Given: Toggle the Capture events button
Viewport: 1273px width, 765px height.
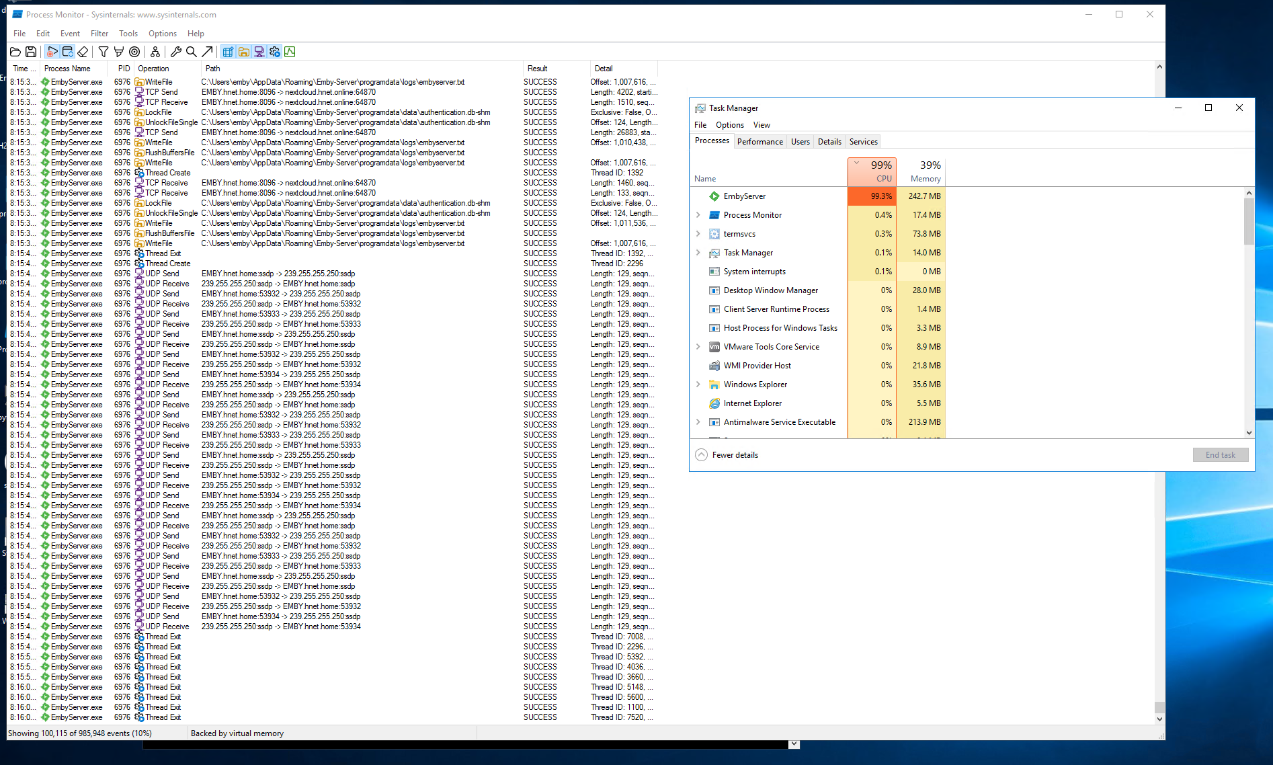Looking at the screenshot, I should click(52, 52).
